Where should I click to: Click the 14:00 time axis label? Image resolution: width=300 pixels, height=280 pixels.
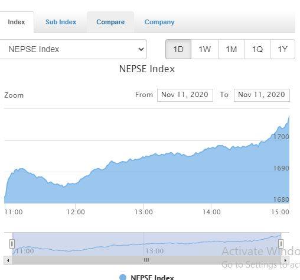[211, 212]
